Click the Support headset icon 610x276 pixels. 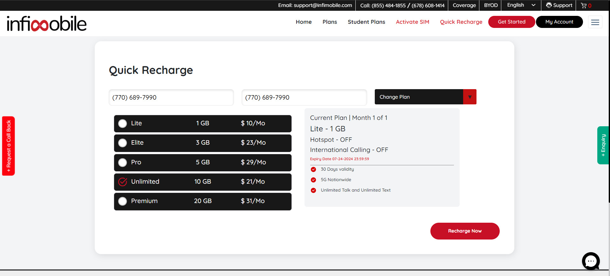click(x=549, y=5)
